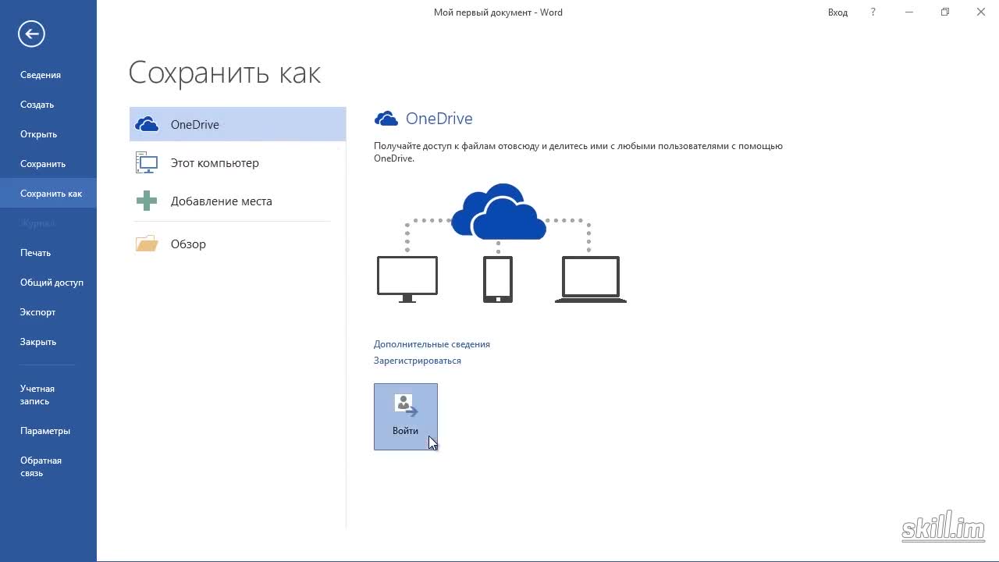Click Обзор to browse for a folder
This screenshot has width=999, height=562.
[x=237, y=244]
